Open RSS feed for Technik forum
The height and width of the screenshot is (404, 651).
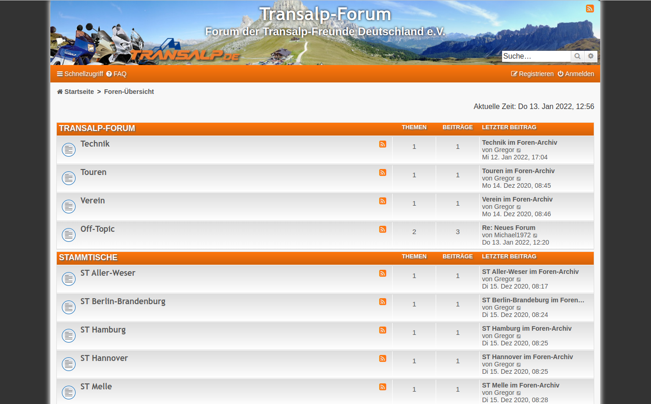pyautogui.click(x=383, y=144)
